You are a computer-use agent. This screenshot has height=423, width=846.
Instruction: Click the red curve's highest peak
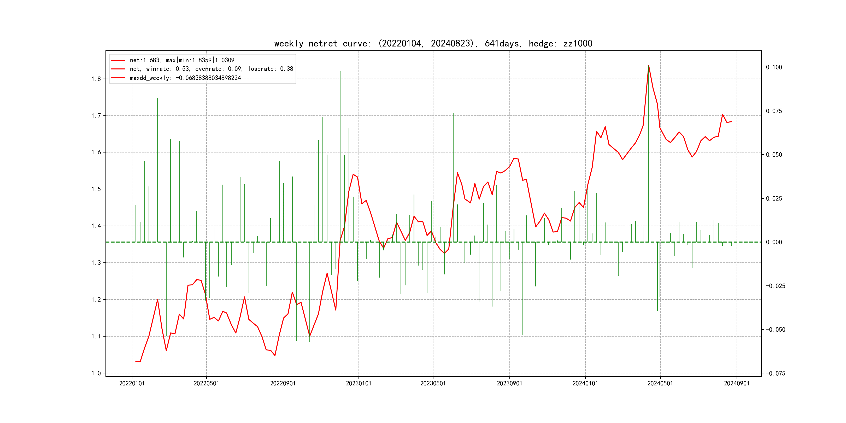pyautogui.click(x=649, y=66)
